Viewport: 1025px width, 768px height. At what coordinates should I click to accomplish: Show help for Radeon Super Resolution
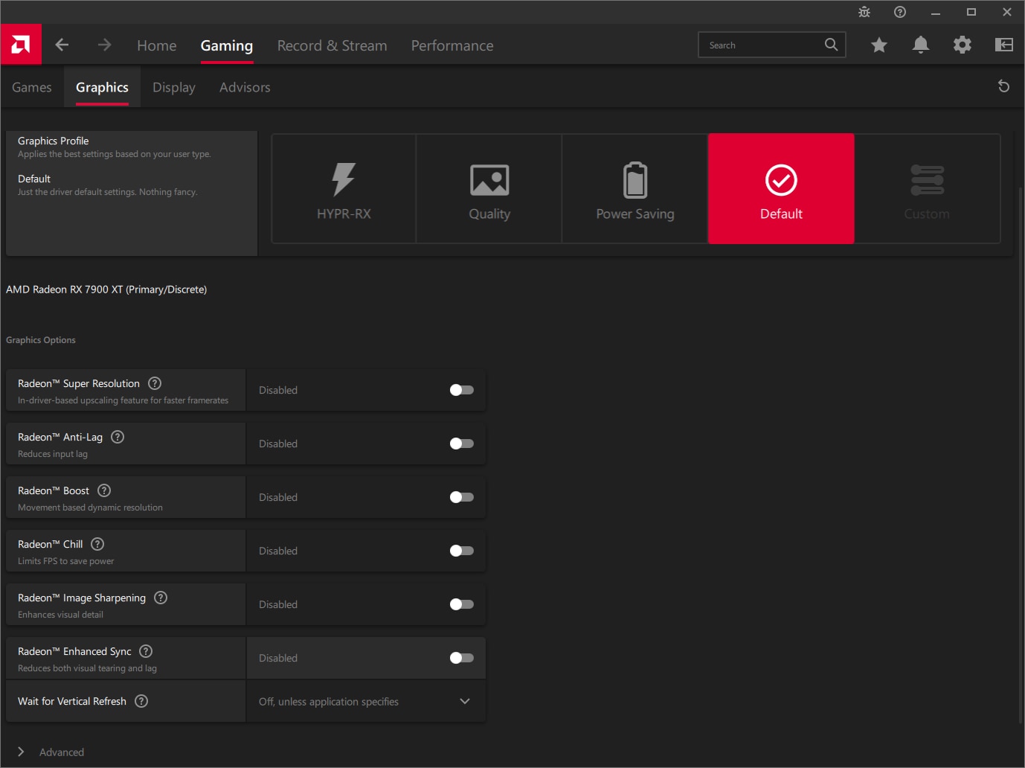(155, 383)
